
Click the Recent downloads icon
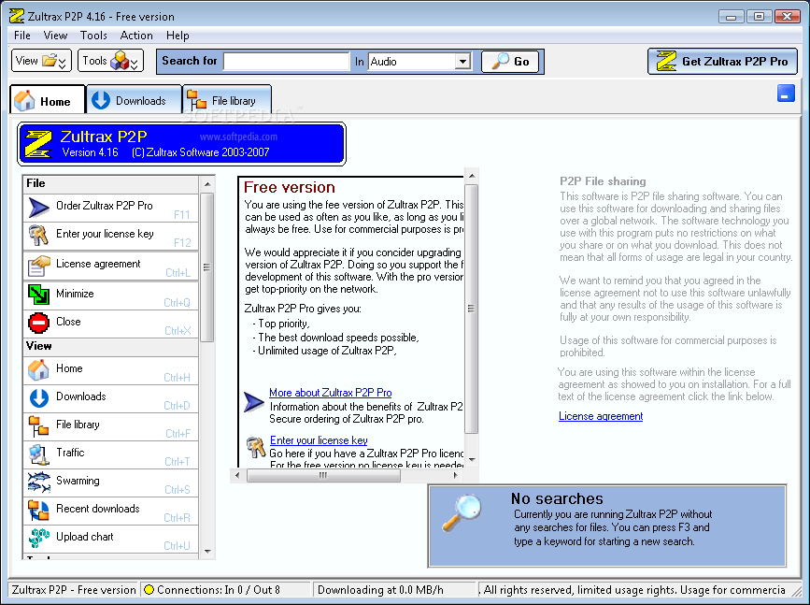tap(38, 511)
